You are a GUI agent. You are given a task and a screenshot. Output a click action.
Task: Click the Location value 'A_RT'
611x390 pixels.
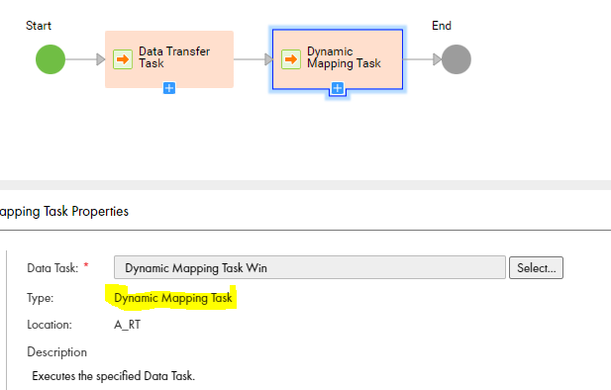128,325
